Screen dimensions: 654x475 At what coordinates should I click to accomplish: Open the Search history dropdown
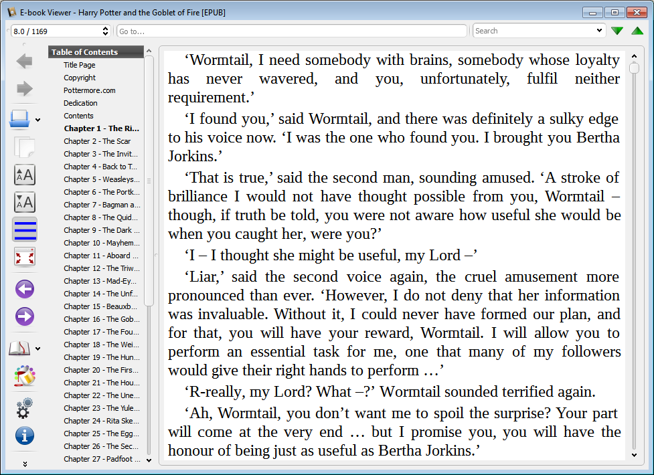point(599,31)
